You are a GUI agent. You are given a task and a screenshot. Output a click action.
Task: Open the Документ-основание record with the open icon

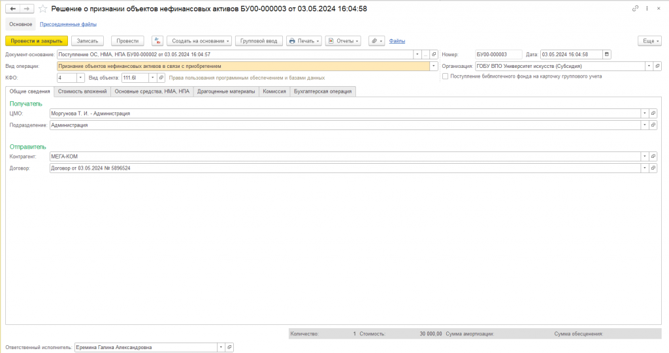point(434,55)
